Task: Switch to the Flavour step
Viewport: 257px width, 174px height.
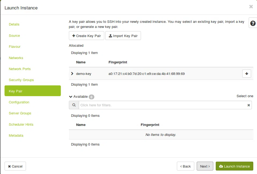Action: click(x=15, y=47)
